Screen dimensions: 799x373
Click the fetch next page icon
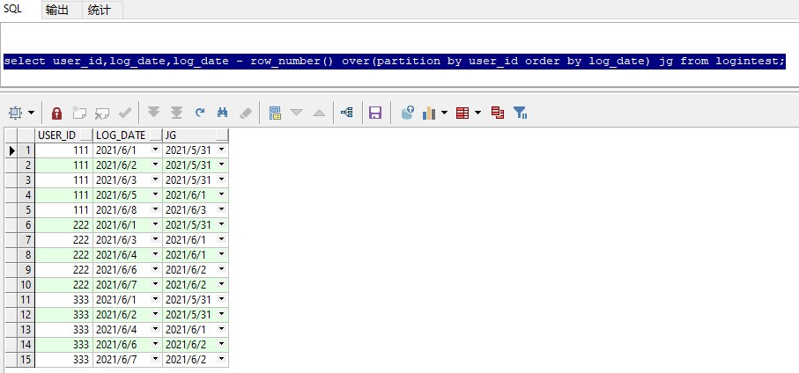coord(154,113)
